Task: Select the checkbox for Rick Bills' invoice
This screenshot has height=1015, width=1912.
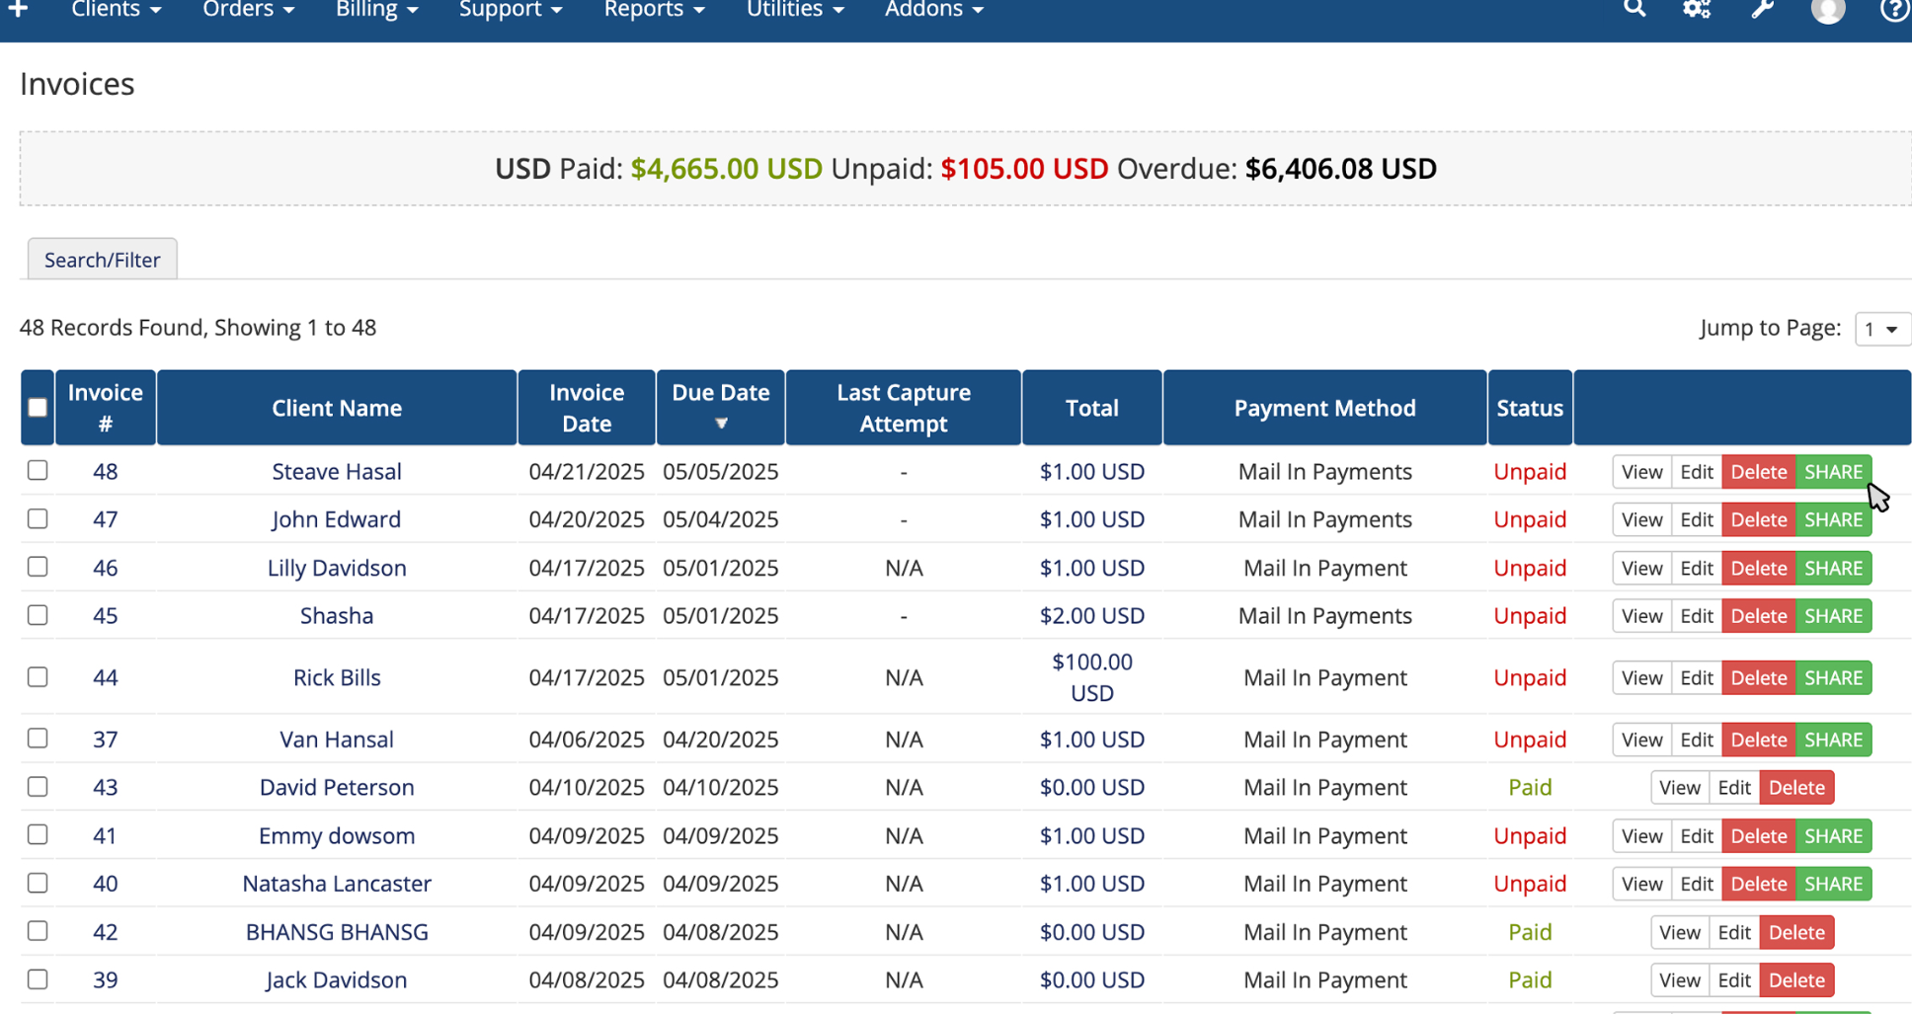Action: coord(38,677)
